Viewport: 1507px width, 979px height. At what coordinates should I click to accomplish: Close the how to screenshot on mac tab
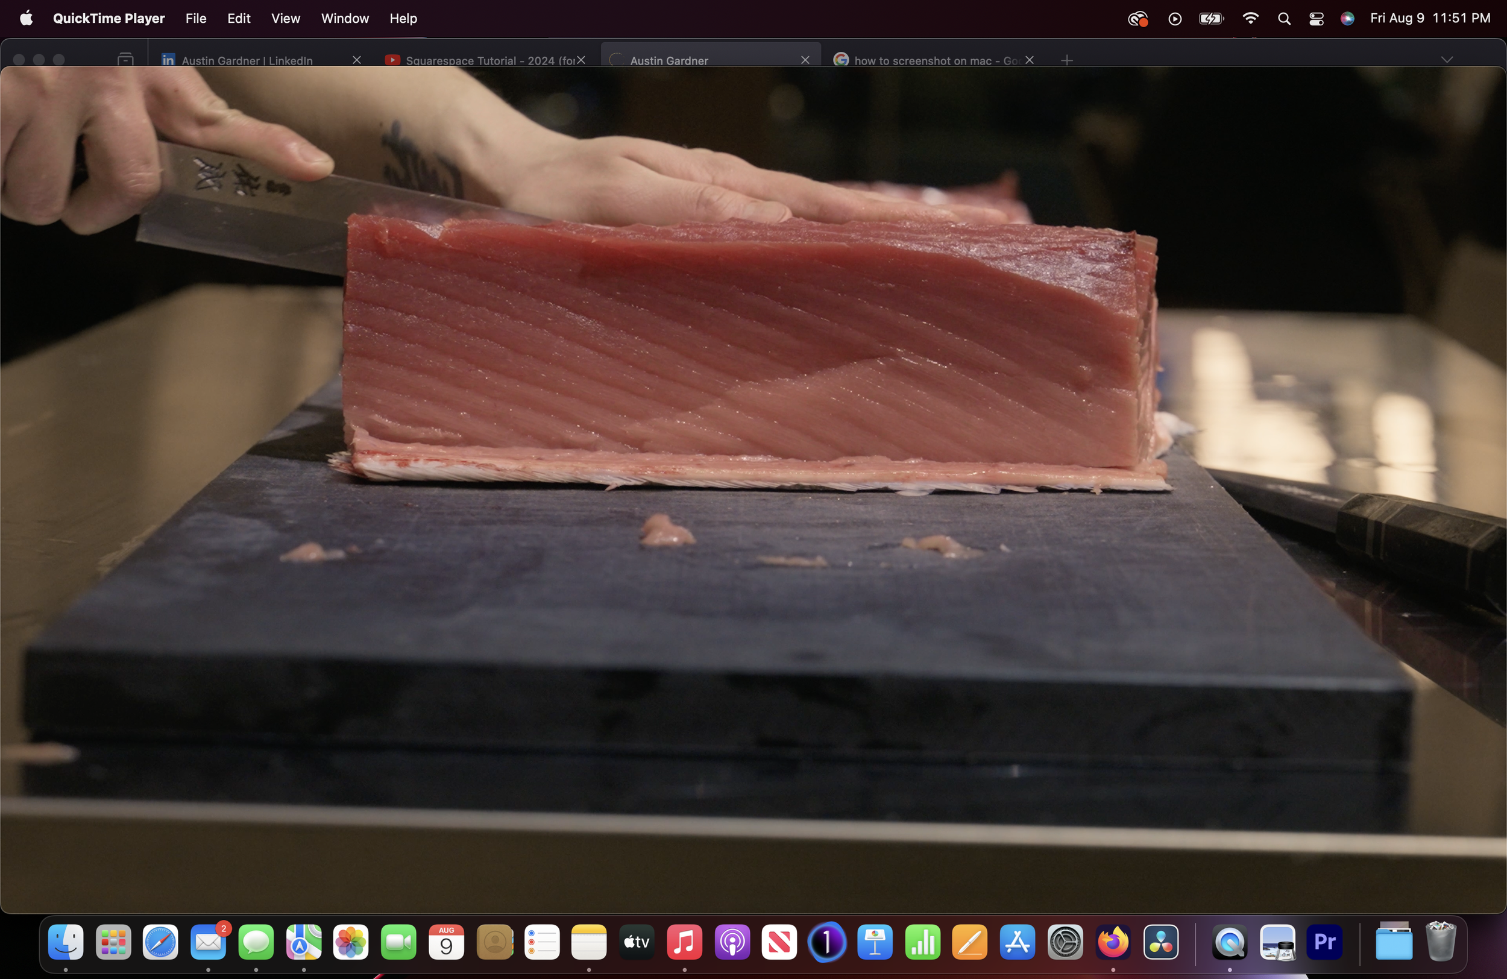pyautogui.click(x=1030, y=60)
